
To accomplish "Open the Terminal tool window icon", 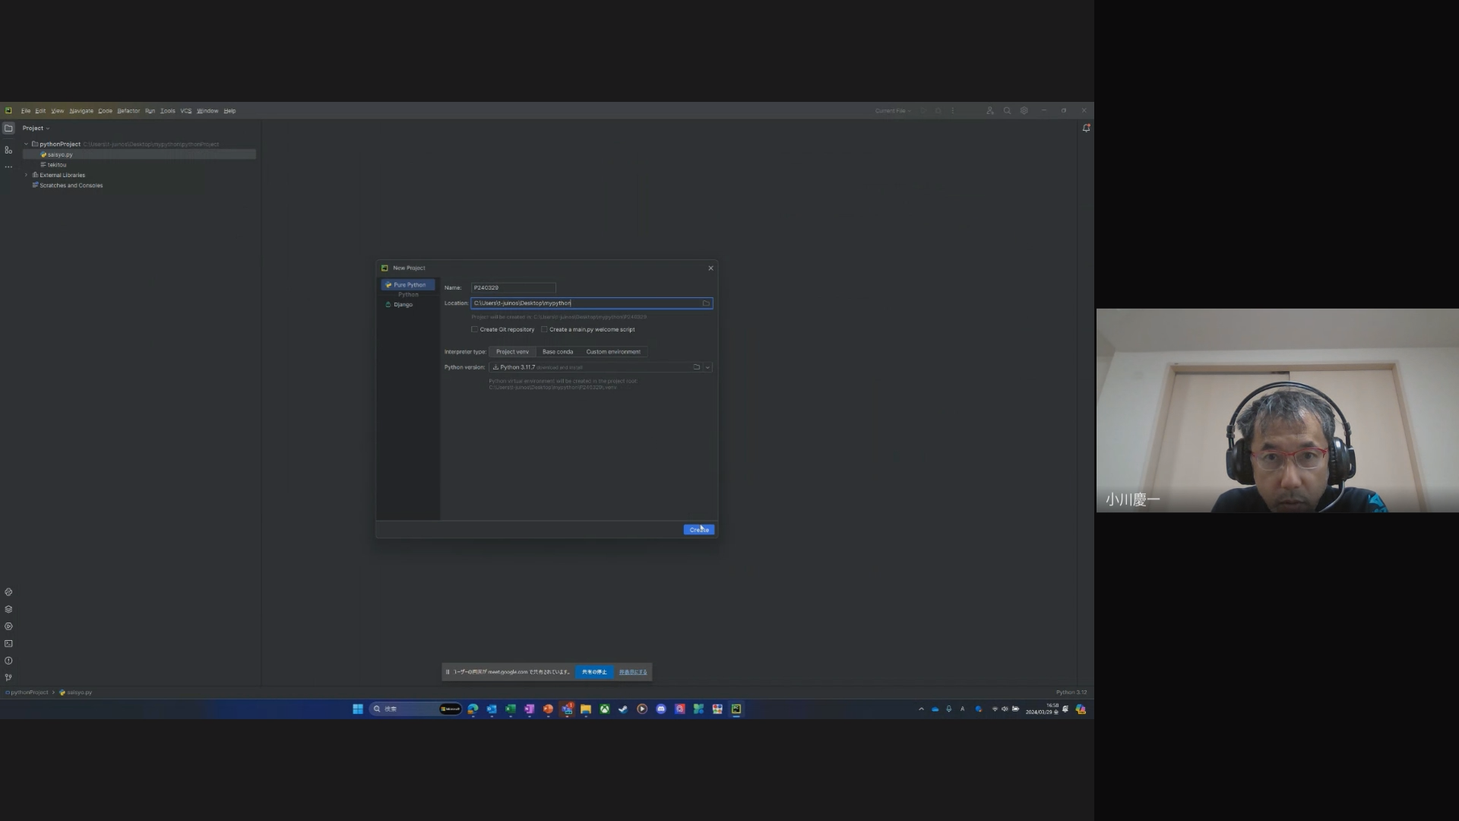I will (x=8, y=644).
